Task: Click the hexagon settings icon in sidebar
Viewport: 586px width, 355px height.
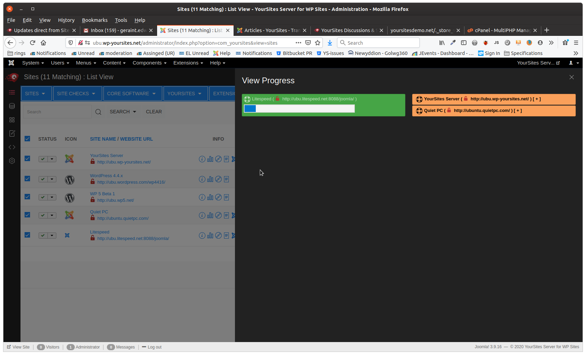Action: [x=12, y=161]
